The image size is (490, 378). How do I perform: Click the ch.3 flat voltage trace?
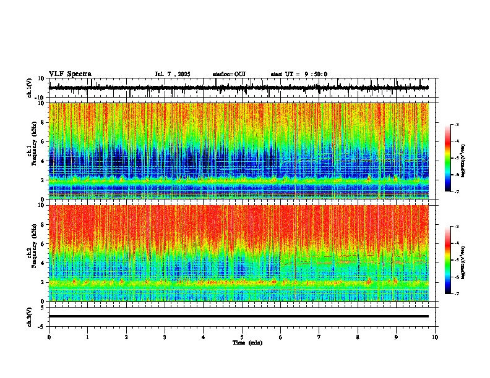pos(238,316)
